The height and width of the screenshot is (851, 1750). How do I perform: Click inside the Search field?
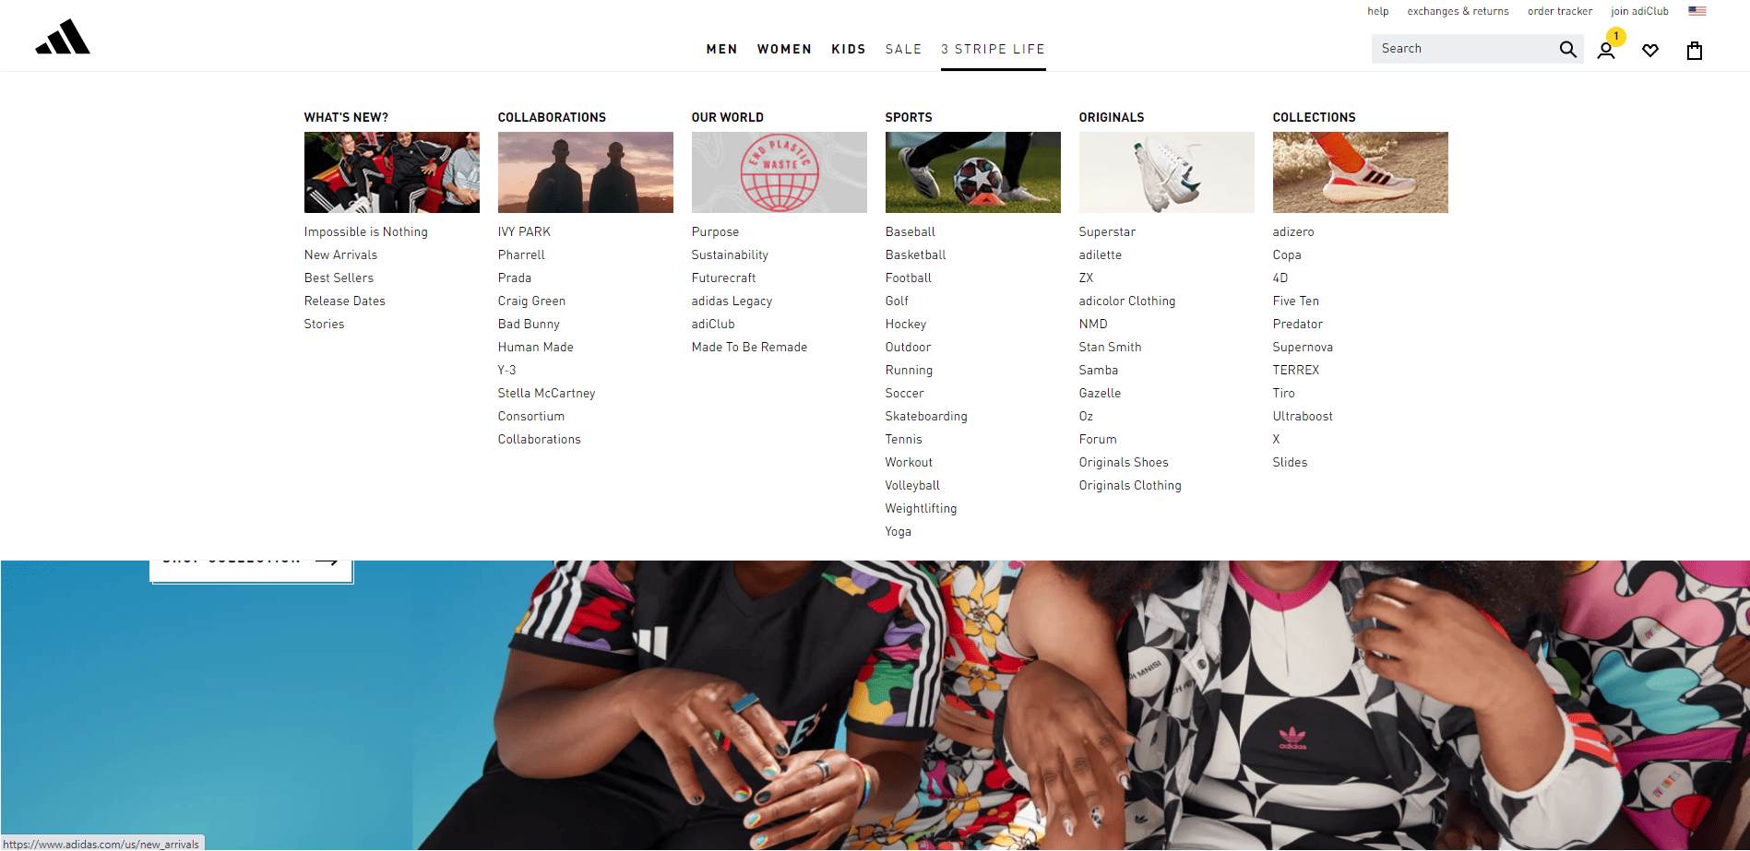click(x=1464, y=49)
